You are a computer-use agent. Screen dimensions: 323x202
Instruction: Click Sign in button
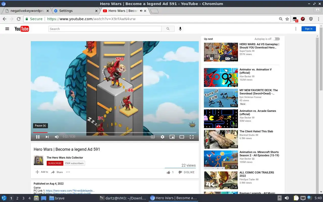tap(309, 29)
